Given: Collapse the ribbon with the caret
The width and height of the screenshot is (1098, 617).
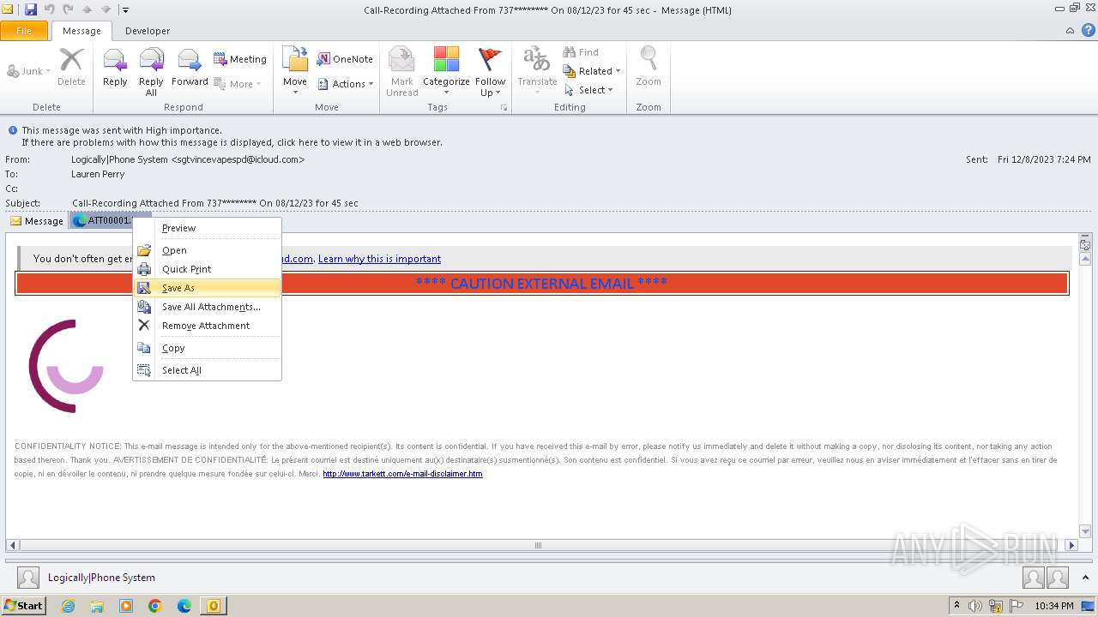Looking at the screenshot, I should pos(1070,31).
